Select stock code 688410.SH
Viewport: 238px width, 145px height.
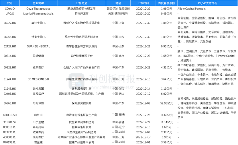coord(10,115)
